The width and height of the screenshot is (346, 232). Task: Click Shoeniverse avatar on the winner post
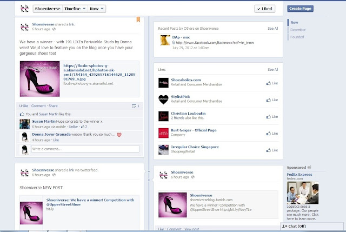[x=24, y=26]
